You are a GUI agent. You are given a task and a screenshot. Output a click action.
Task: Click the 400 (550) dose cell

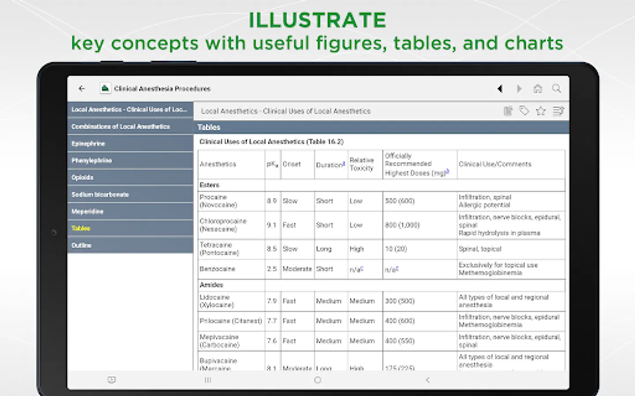point(420,341)
